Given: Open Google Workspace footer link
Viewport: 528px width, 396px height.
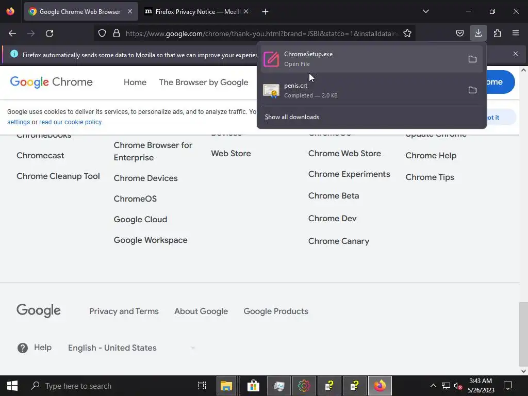Looking at the screenshot, I should [151, 240].
